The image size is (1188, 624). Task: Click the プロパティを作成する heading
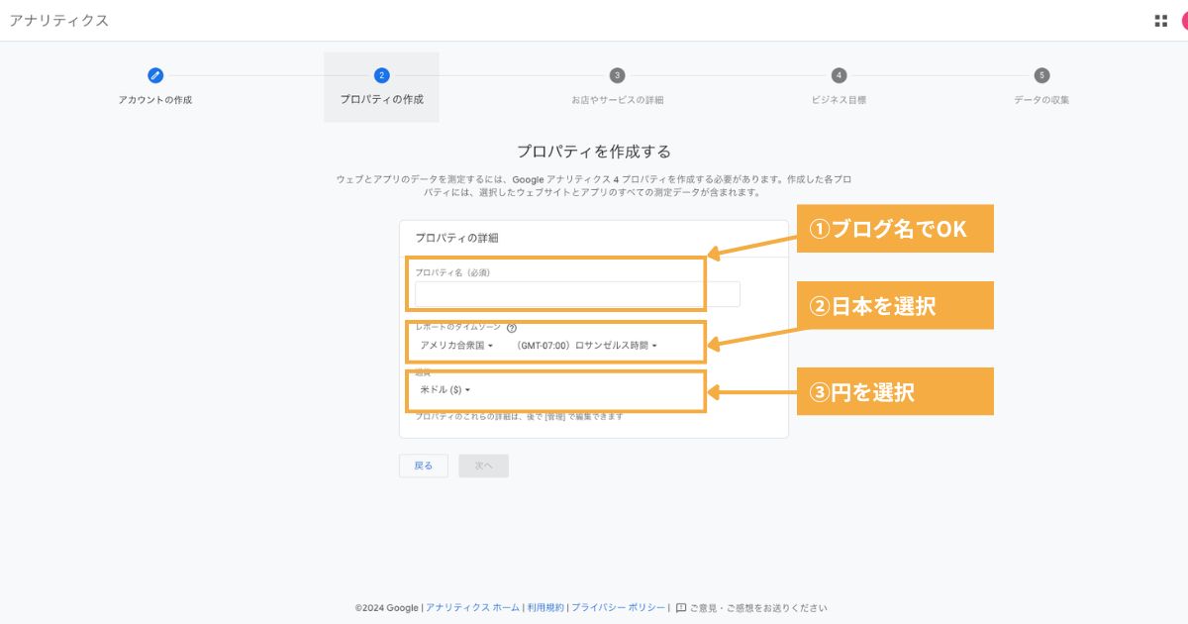coord(594,152)
